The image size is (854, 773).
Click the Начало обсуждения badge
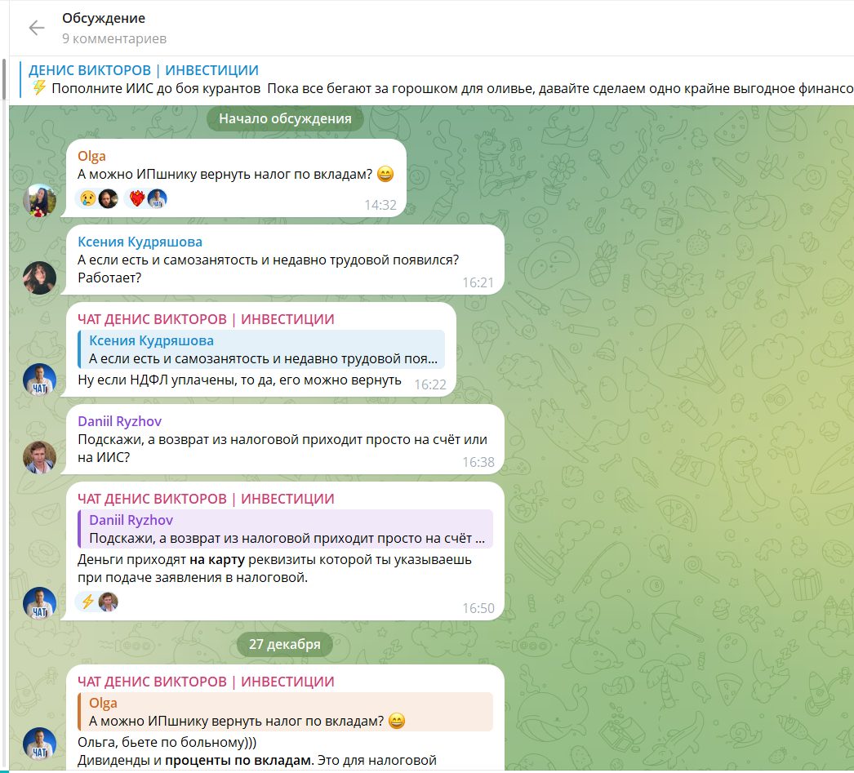[285, 118]
